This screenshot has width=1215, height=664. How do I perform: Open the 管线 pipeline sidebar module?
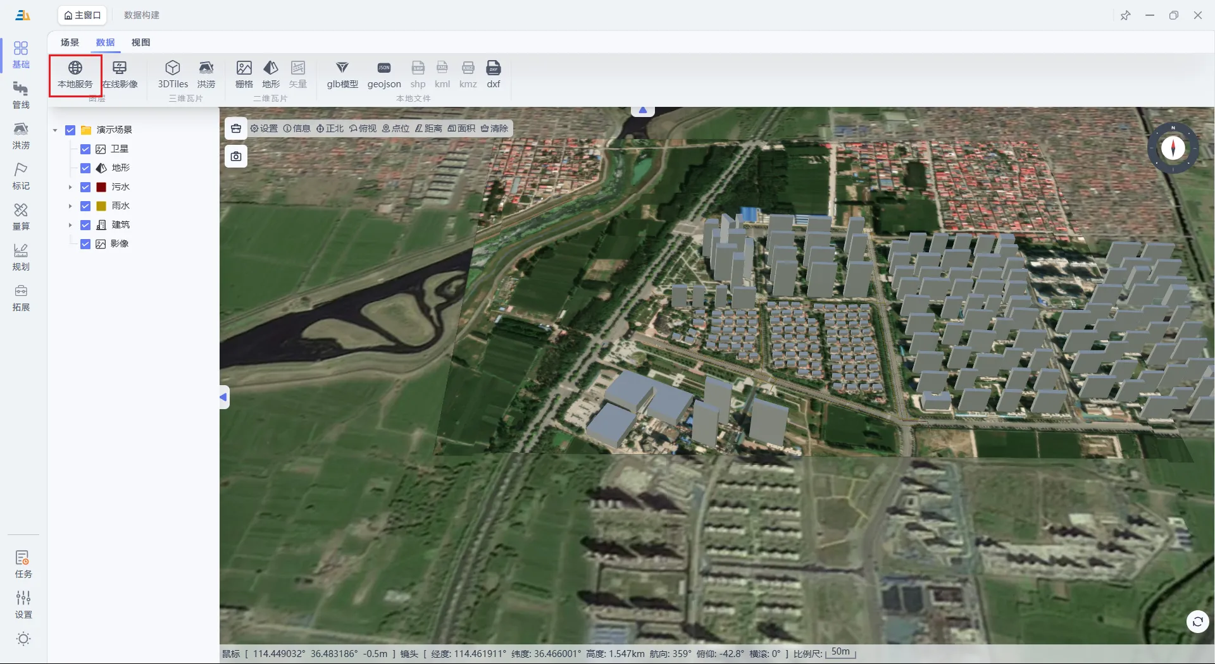[x=21, y=95]
